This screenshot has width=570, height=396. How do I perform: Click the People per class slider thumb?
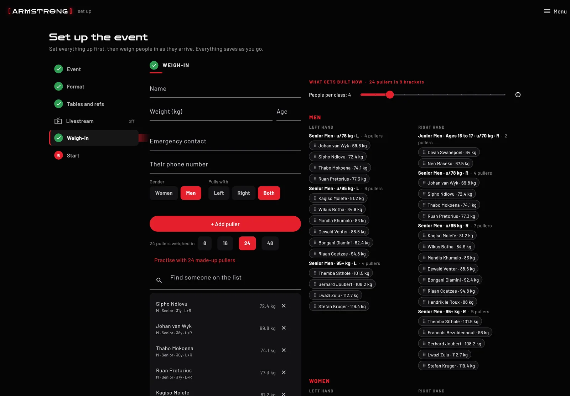click(x=390, y=95)
